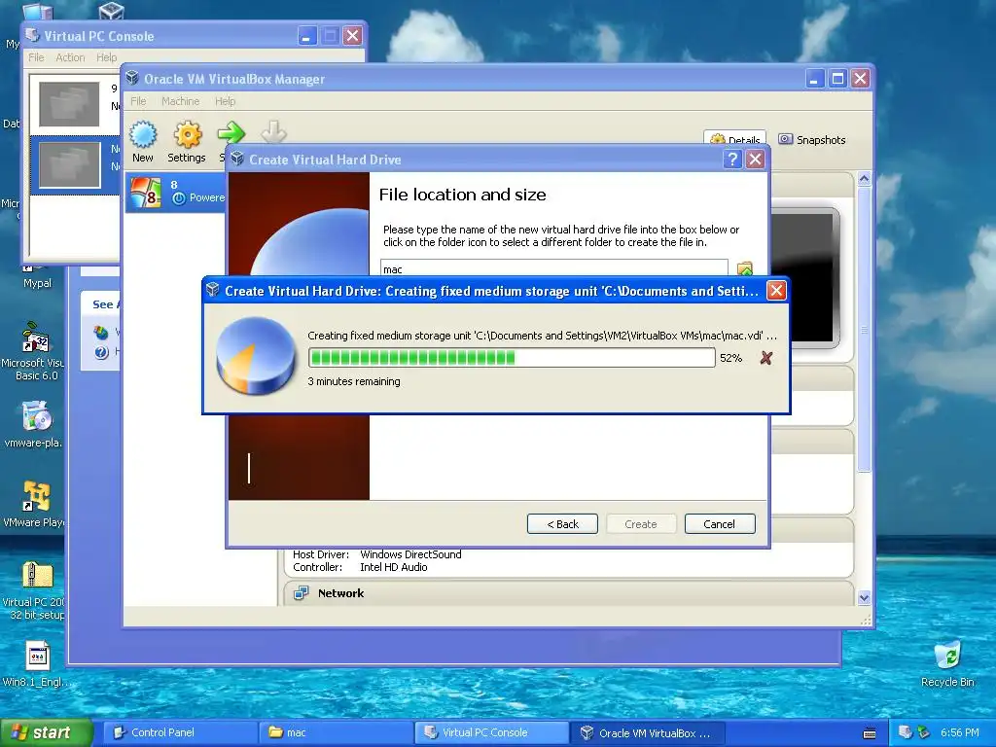Click the 6:56 PM clock

tap(960, 732)
